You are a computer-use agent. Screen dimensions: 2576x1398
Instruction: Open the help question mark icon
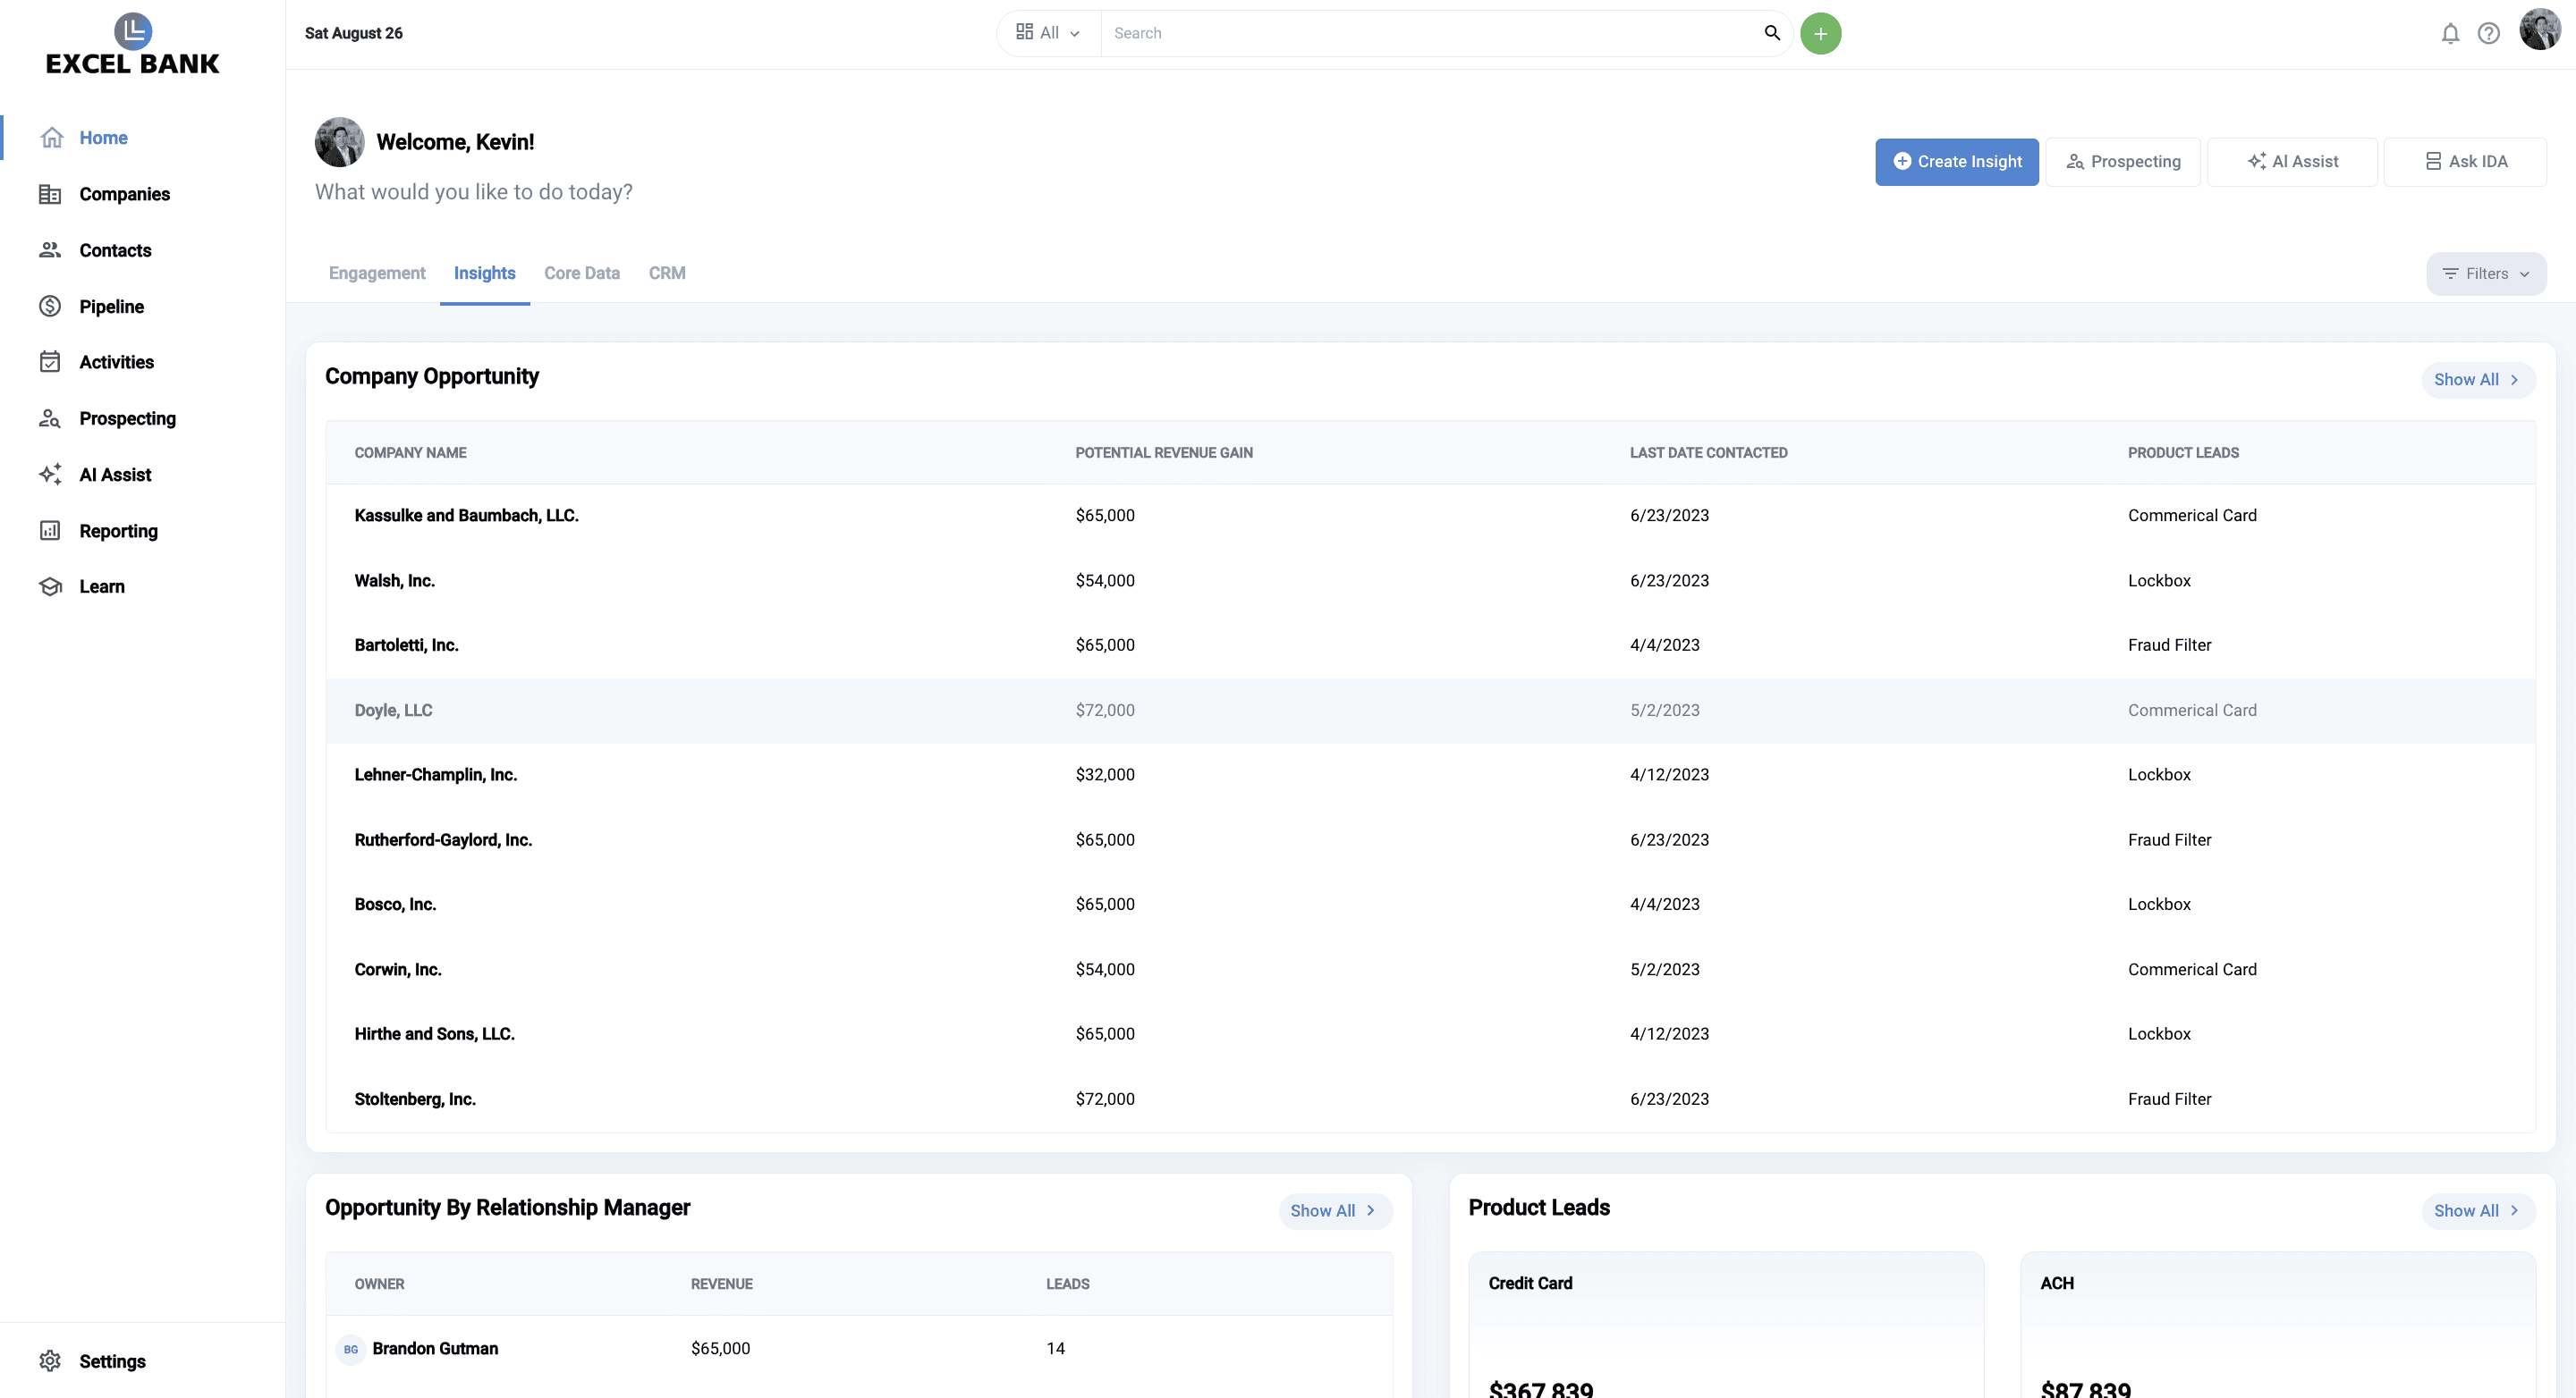tap(2488, 33)
